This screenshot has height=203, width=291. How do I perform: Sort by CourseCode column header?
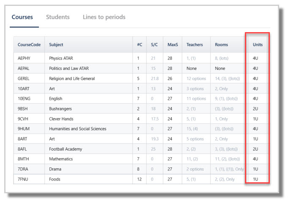point(29,45)
